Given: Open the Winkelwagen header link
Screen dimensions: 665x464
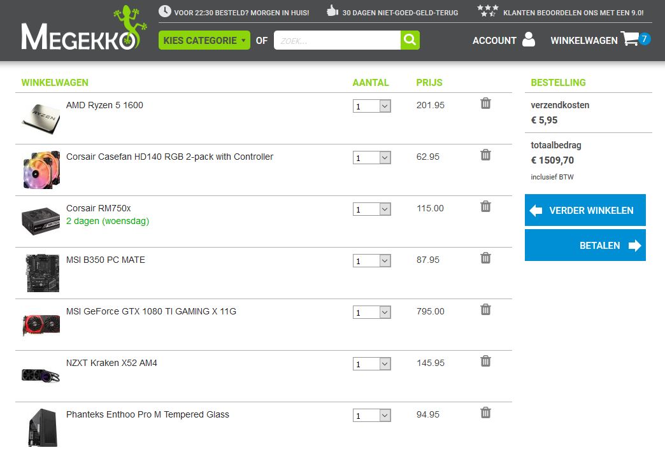Looking at the screenshot, I should pyautogui.click(x=584, y=41).
